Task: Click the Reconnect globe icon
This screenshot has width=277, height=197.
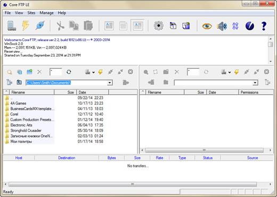Action: point(40,26)
